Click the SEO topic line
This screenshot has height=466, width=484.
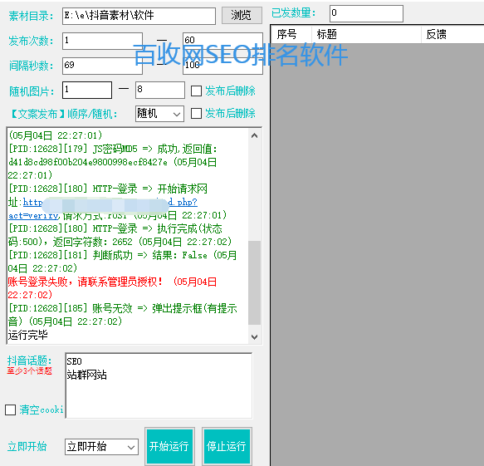coord(75,361)
